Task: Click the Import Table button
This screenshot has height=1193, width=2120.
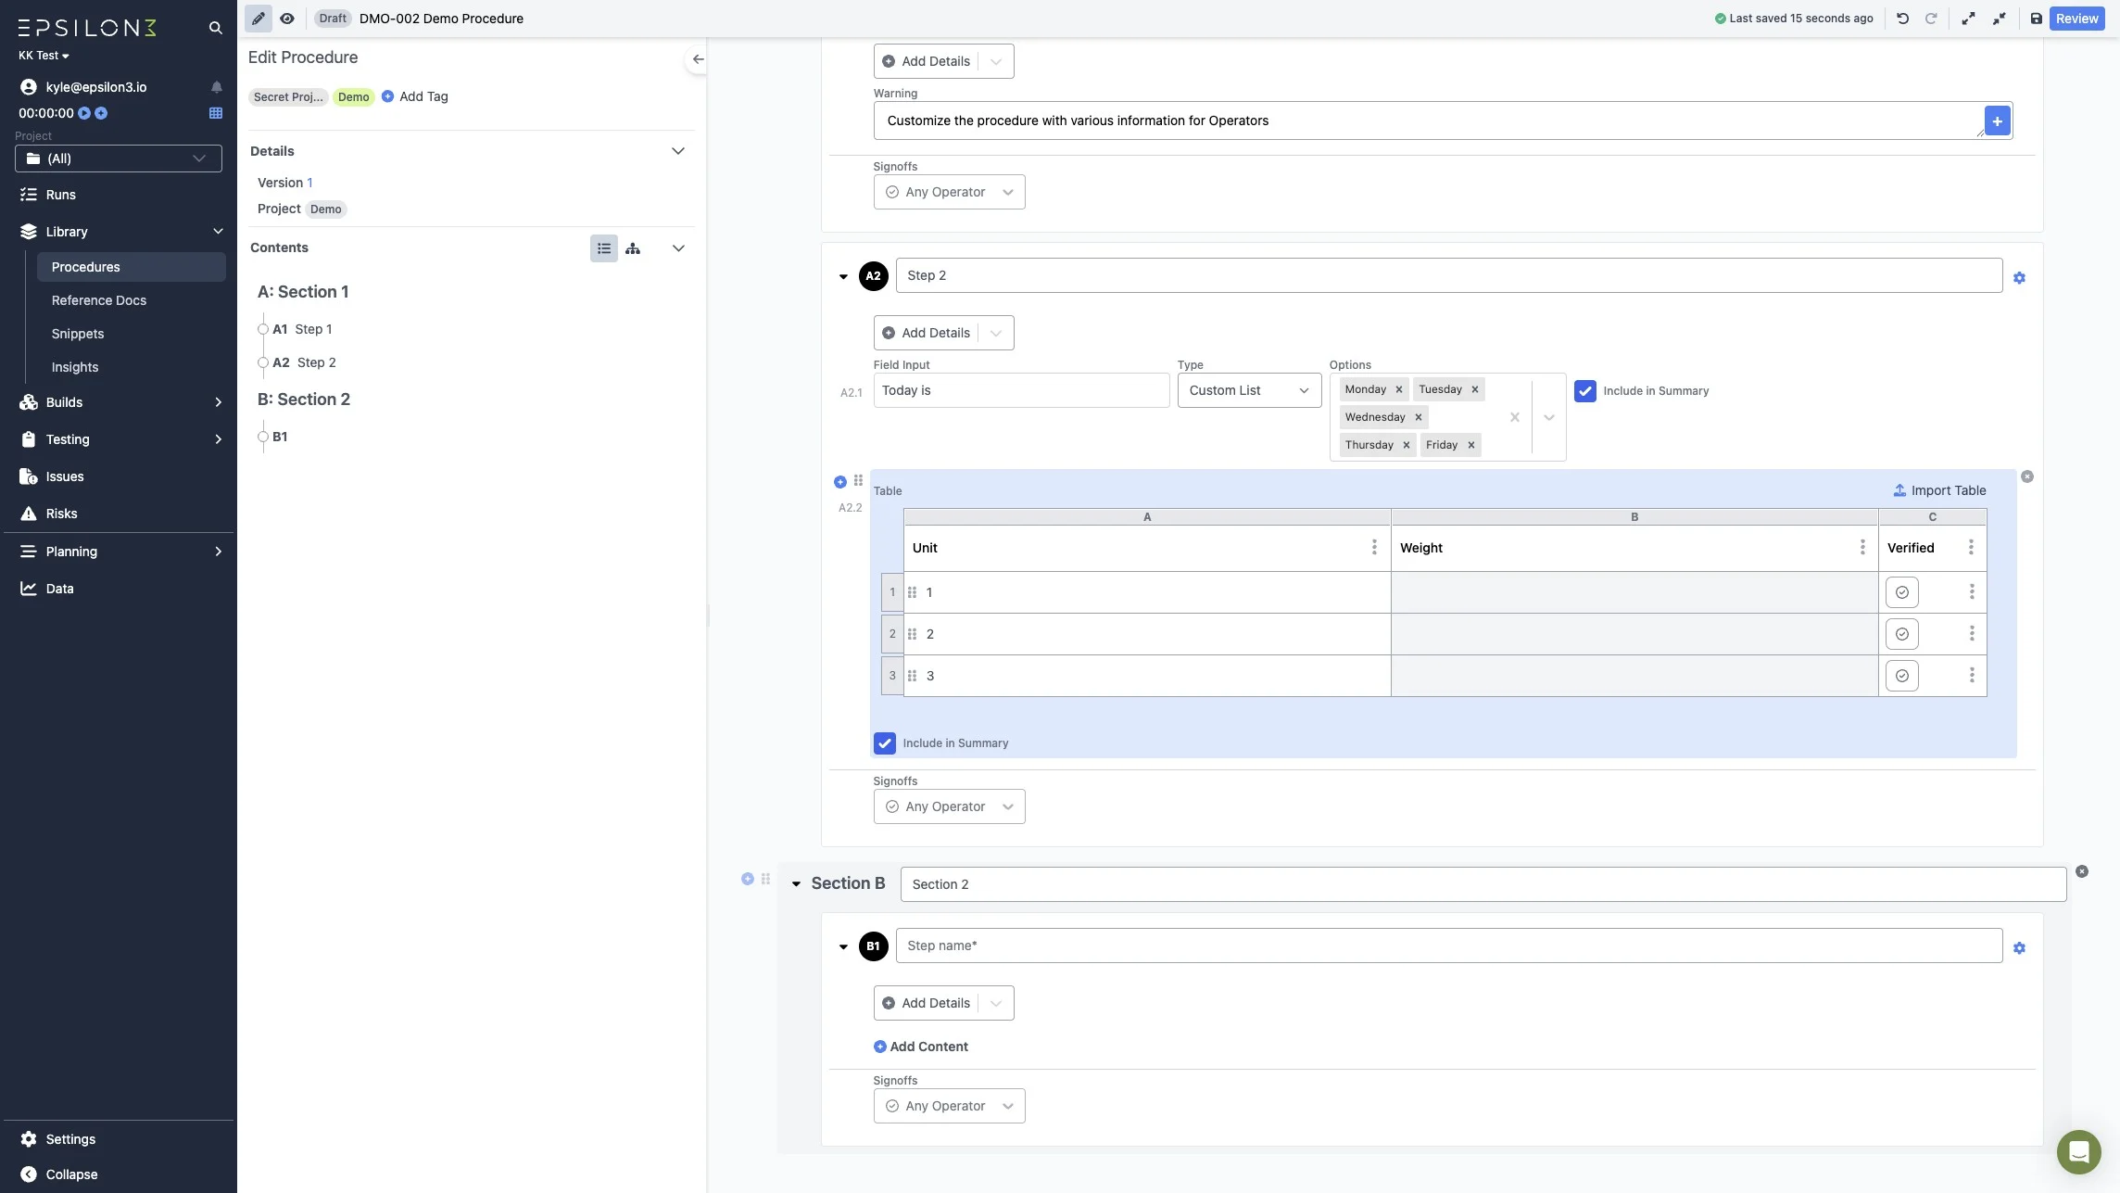Action: tap(1939, 490)
